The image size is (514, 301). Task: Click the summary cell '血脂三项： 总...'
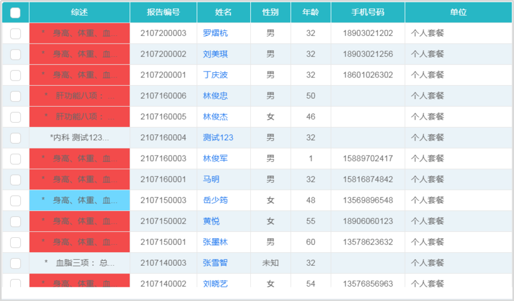click(79, 263)
